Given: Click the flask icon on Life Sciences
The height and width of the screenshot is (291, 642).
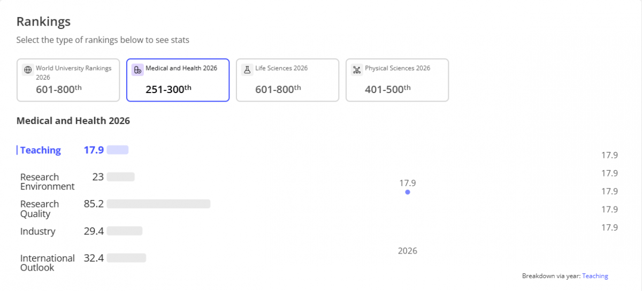Looking at the screenshot, I should point(247,70).
